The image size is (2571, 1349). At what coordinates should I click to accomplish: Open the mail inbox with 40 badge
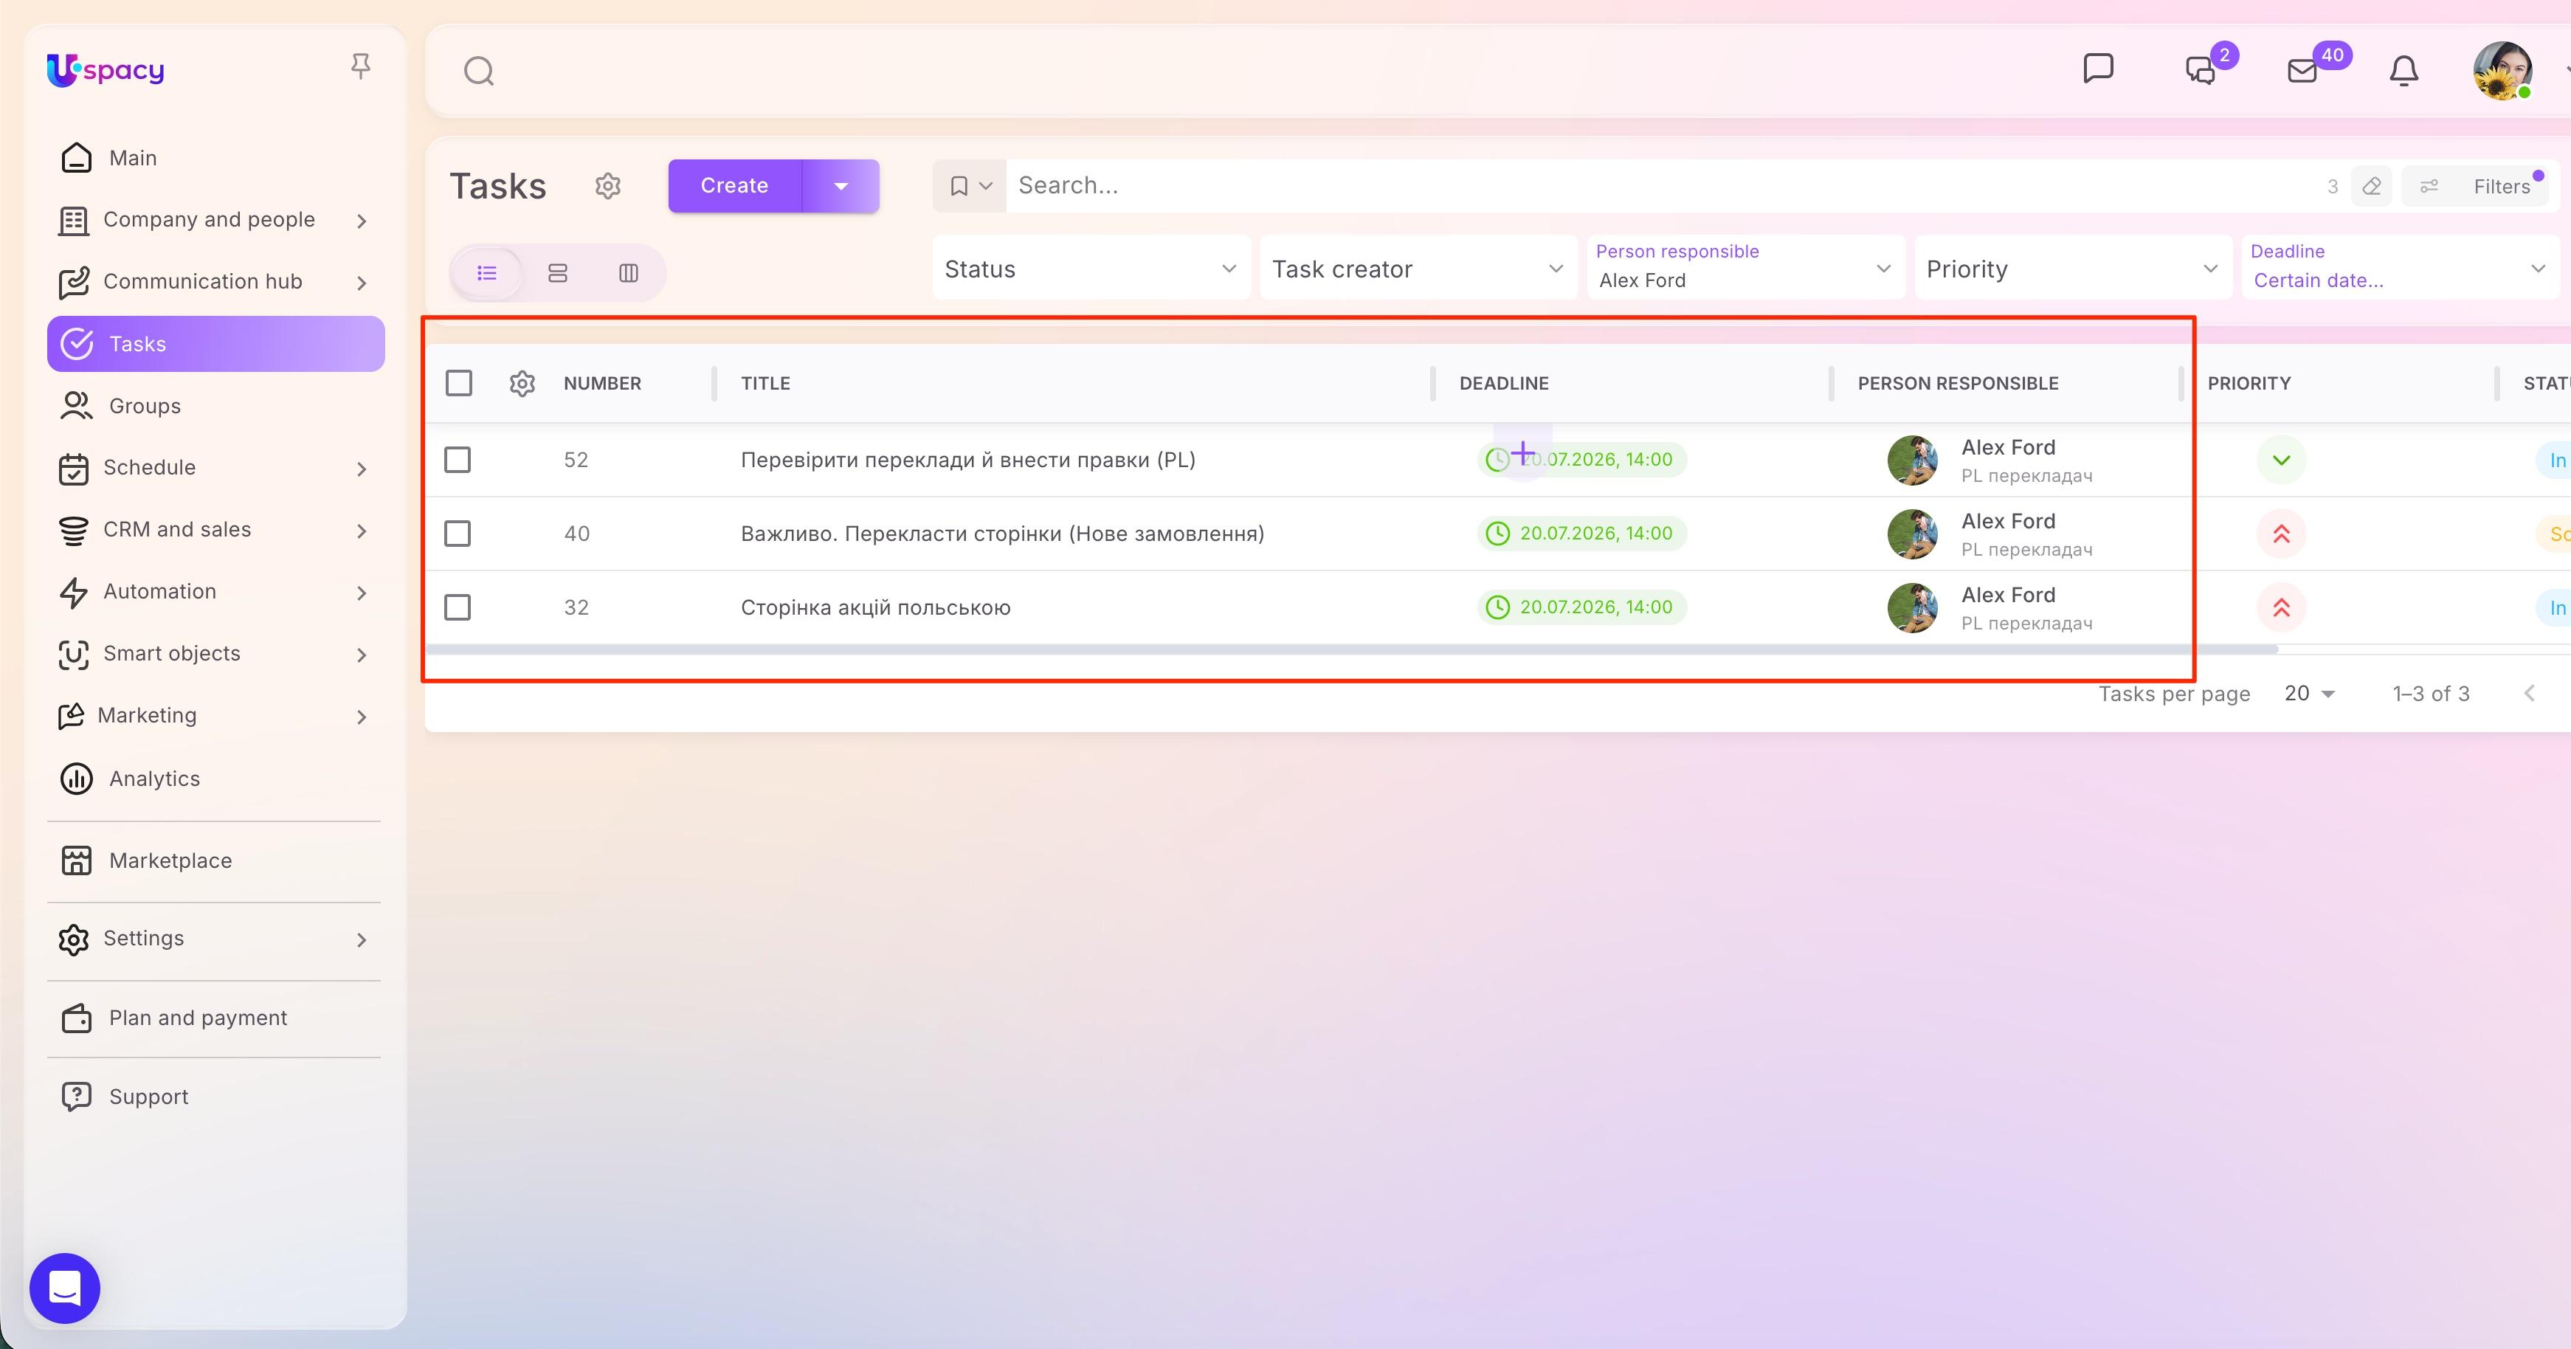[x=2302, y=71]
